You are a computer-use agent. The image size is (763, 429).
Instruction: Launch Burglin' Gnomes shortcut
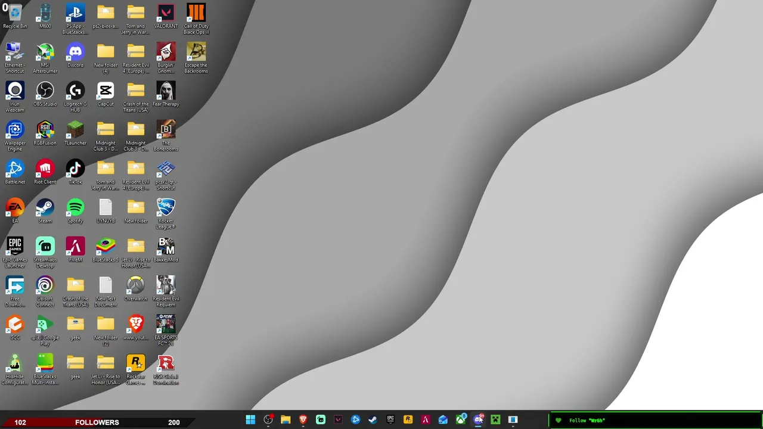pyautogui.click(x=166, y=58)
